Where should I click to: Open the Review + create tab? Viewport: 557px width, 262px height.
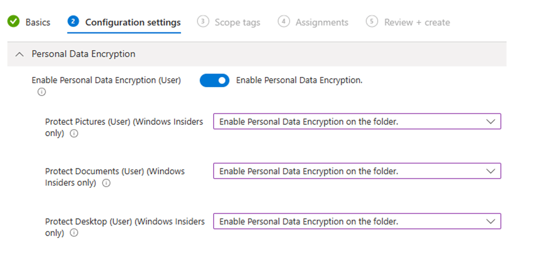[417, 22]
